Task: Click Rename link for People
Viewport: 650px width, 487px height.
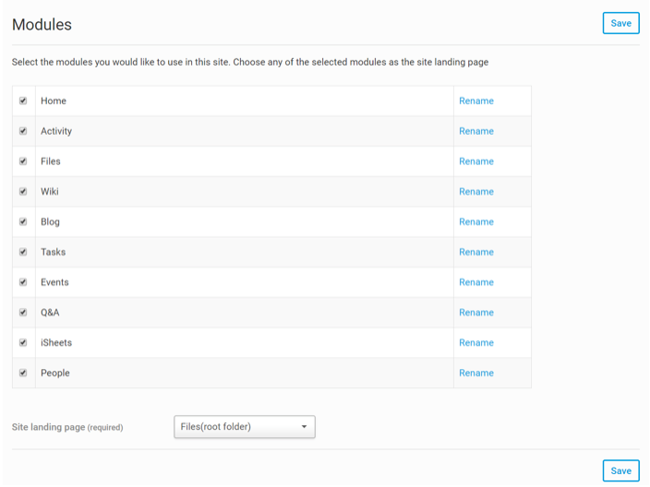Action: 476,373
